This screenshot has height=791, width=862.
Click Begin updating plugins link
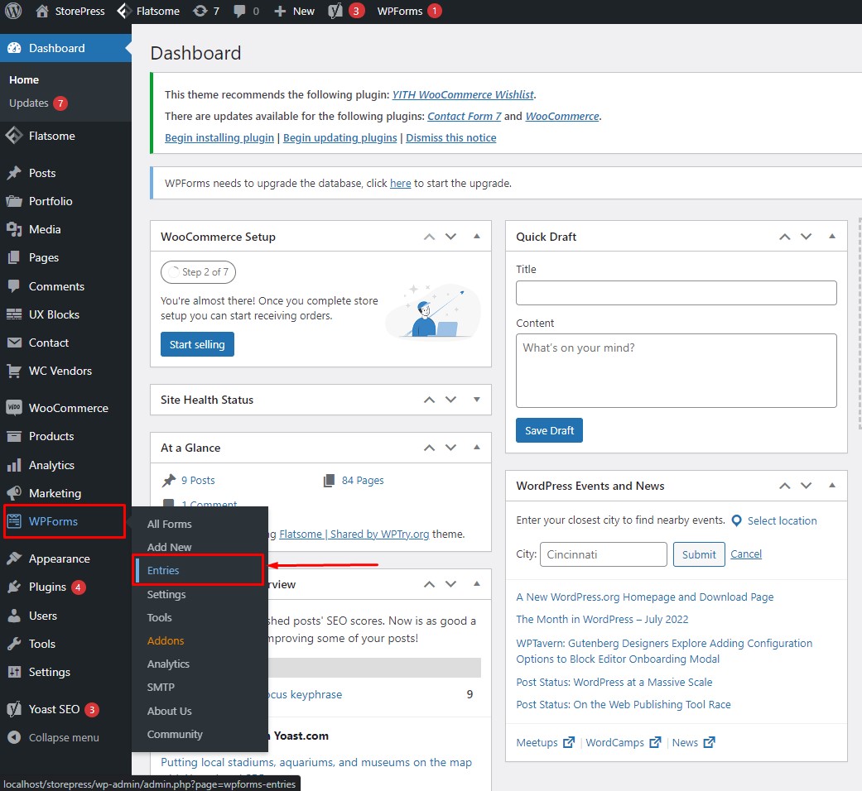click(x=340, y=138)
